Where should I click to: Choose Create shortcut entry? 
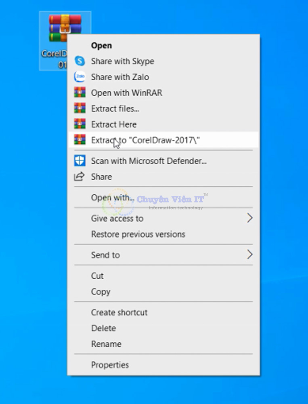(119, 312)
